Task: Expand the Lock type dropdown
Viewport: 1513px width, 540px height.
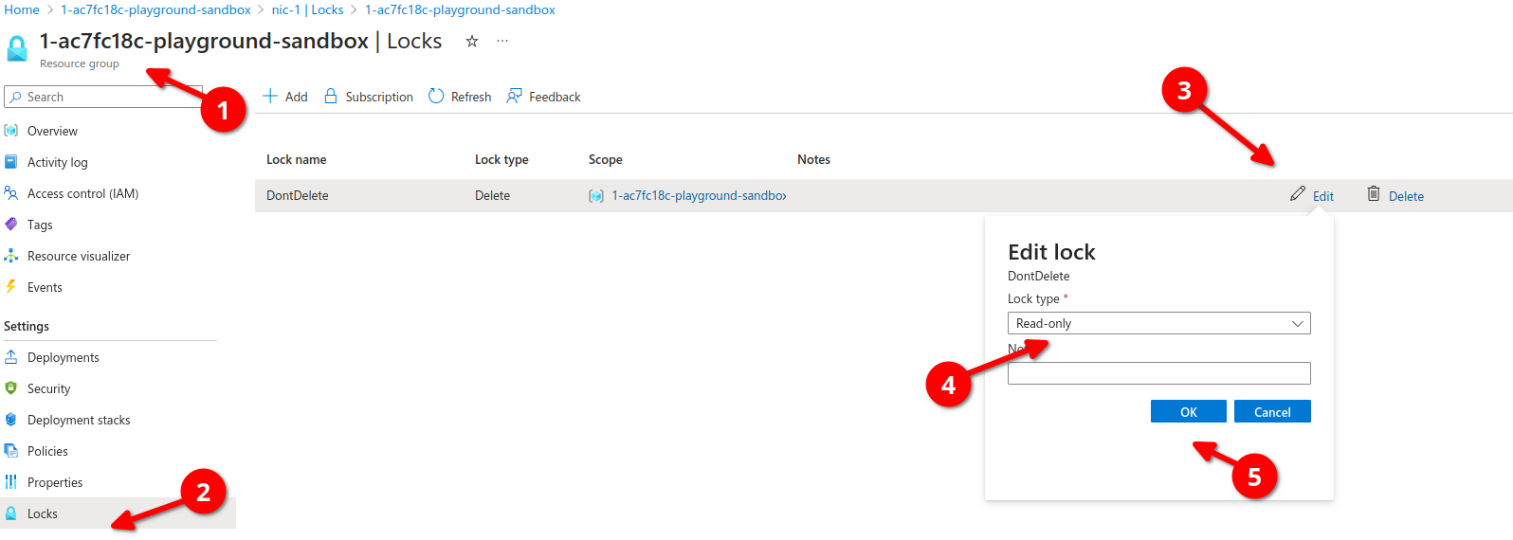Action: coord(1158,323)
